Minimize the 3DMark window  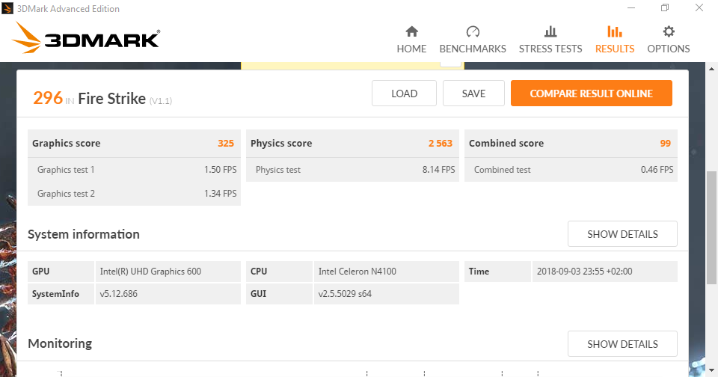coord(631,7)
